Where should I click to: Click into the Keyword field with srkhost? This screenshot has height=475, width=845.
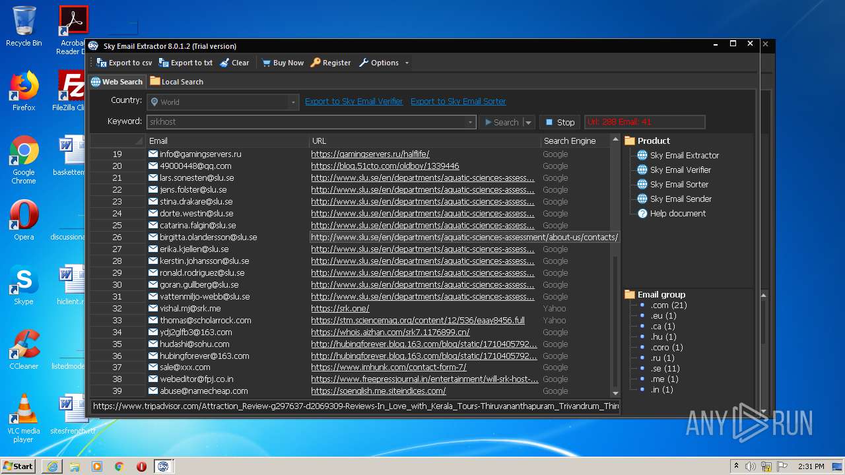coord(306,122)
